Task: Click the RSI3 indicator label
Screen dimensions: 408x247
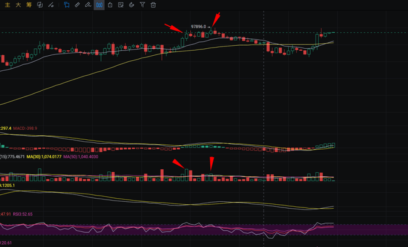Action: click(x=23, y=214)
